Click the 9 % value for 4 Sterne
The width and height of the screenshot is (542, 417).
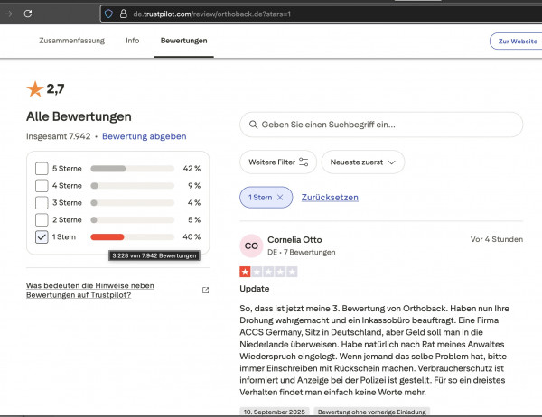(x=194, y=186)
